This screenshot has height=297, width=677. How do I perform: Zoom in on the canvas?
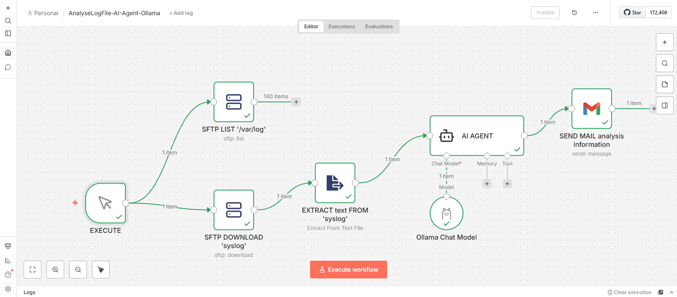pyautogui.click(x=55, y=270)
